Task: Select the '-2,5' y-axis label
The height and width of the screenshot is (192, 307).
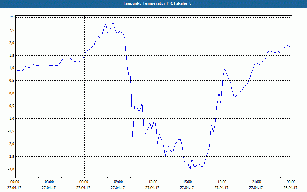Action: point(11,157)
